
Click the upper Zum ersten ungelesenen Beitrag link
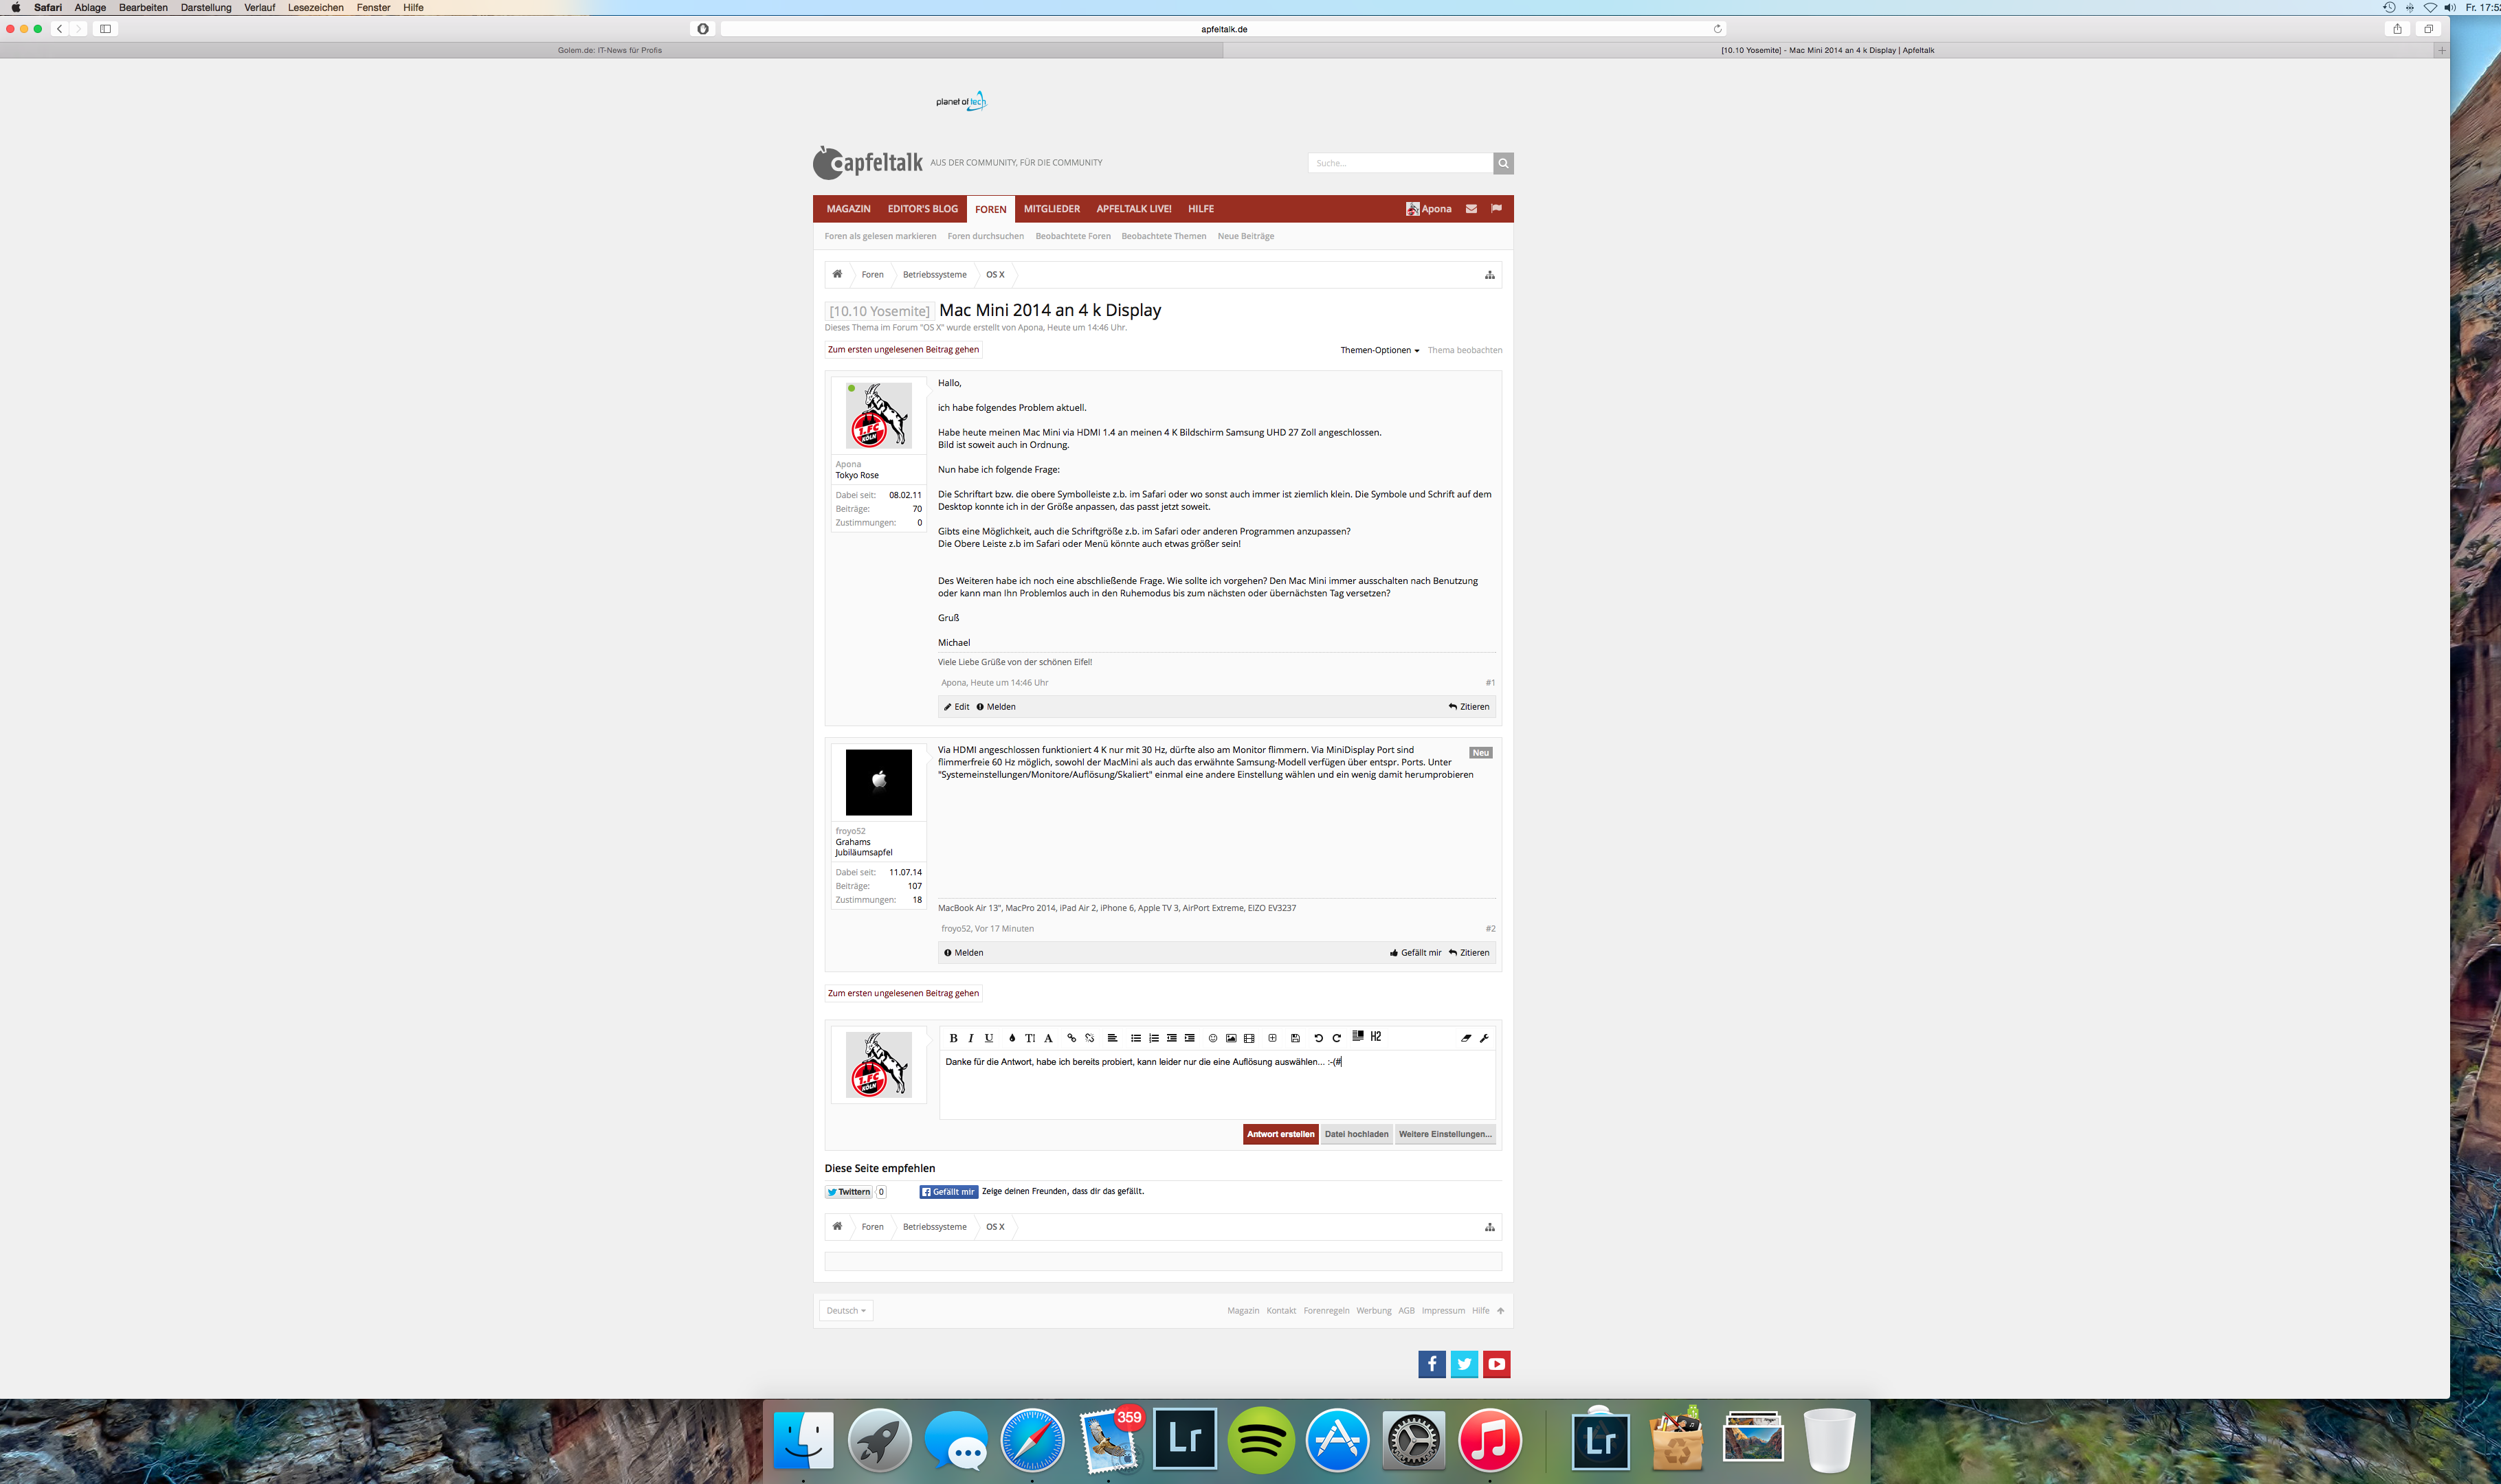coord(903,349)
